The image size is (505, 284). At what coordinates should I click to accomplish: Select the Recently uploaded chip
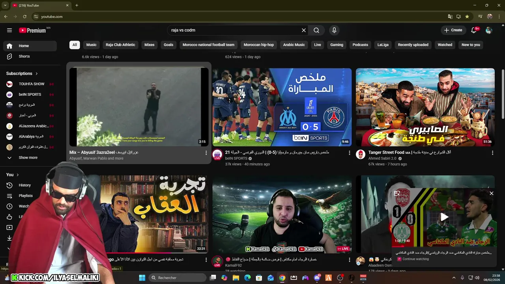pyautogui.click(x=413, y=45)
